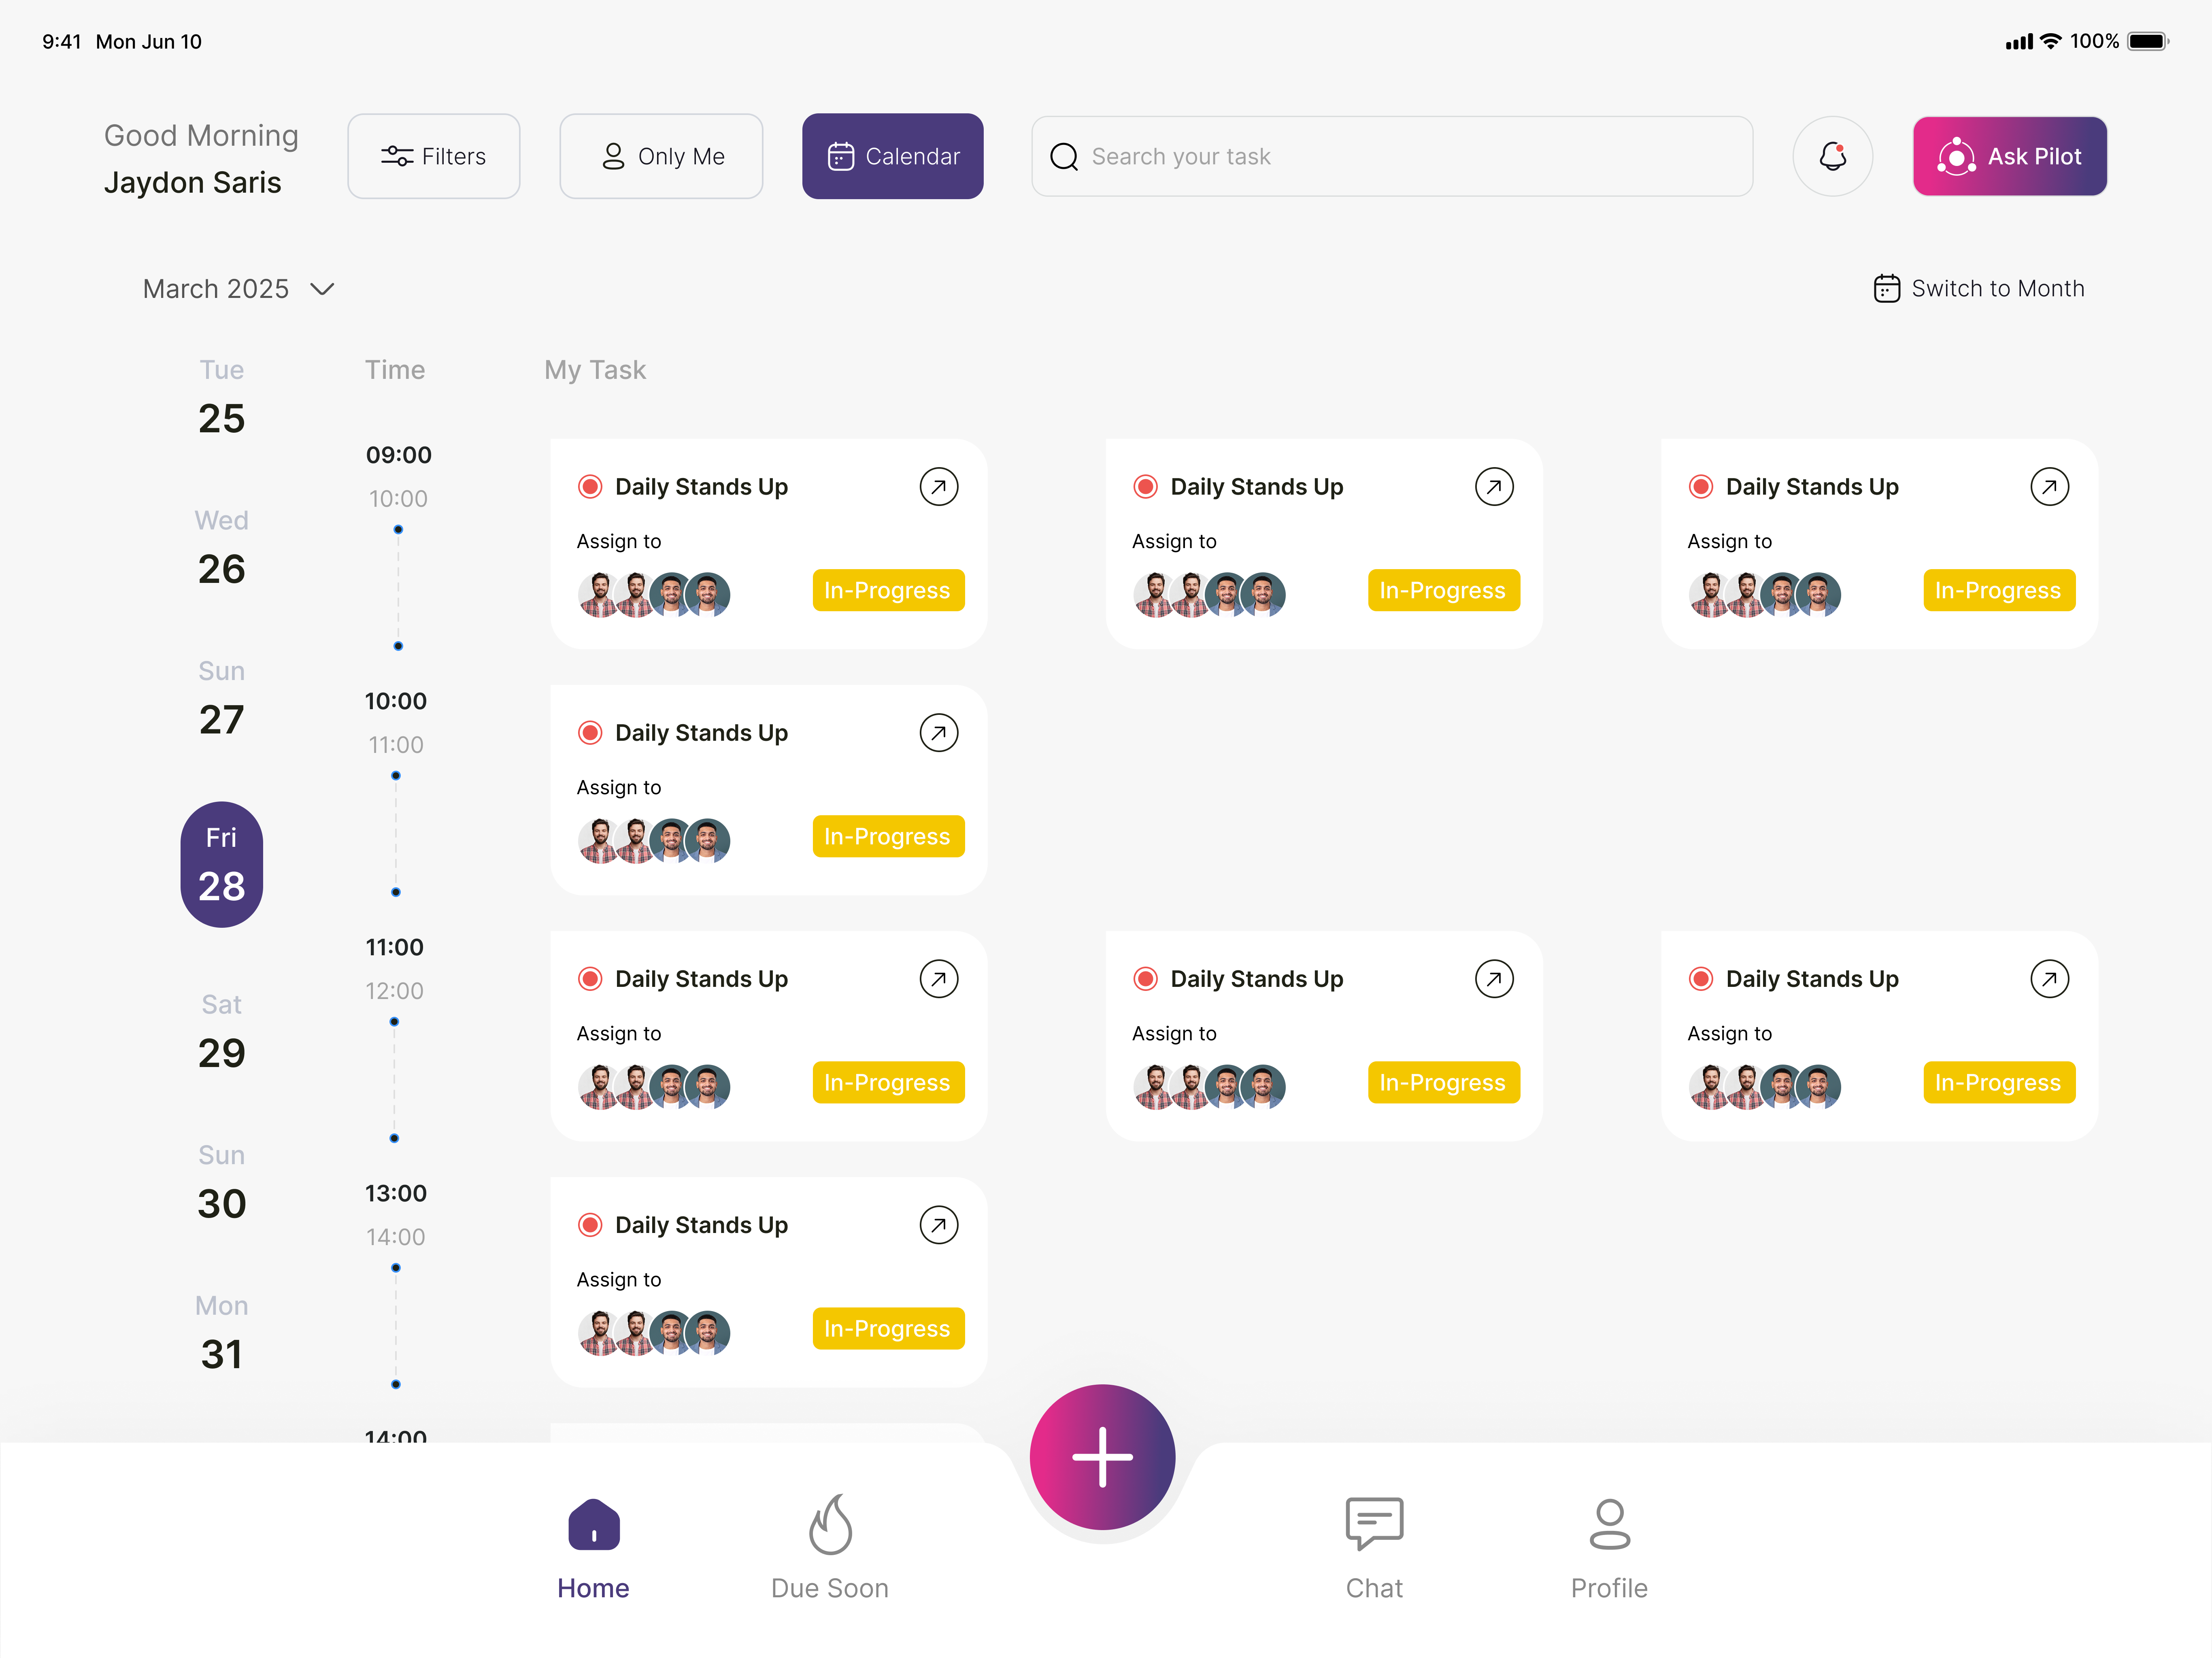Select Sun 30 in the date list
The image size is (2212, 1658).
[221, 1182]
